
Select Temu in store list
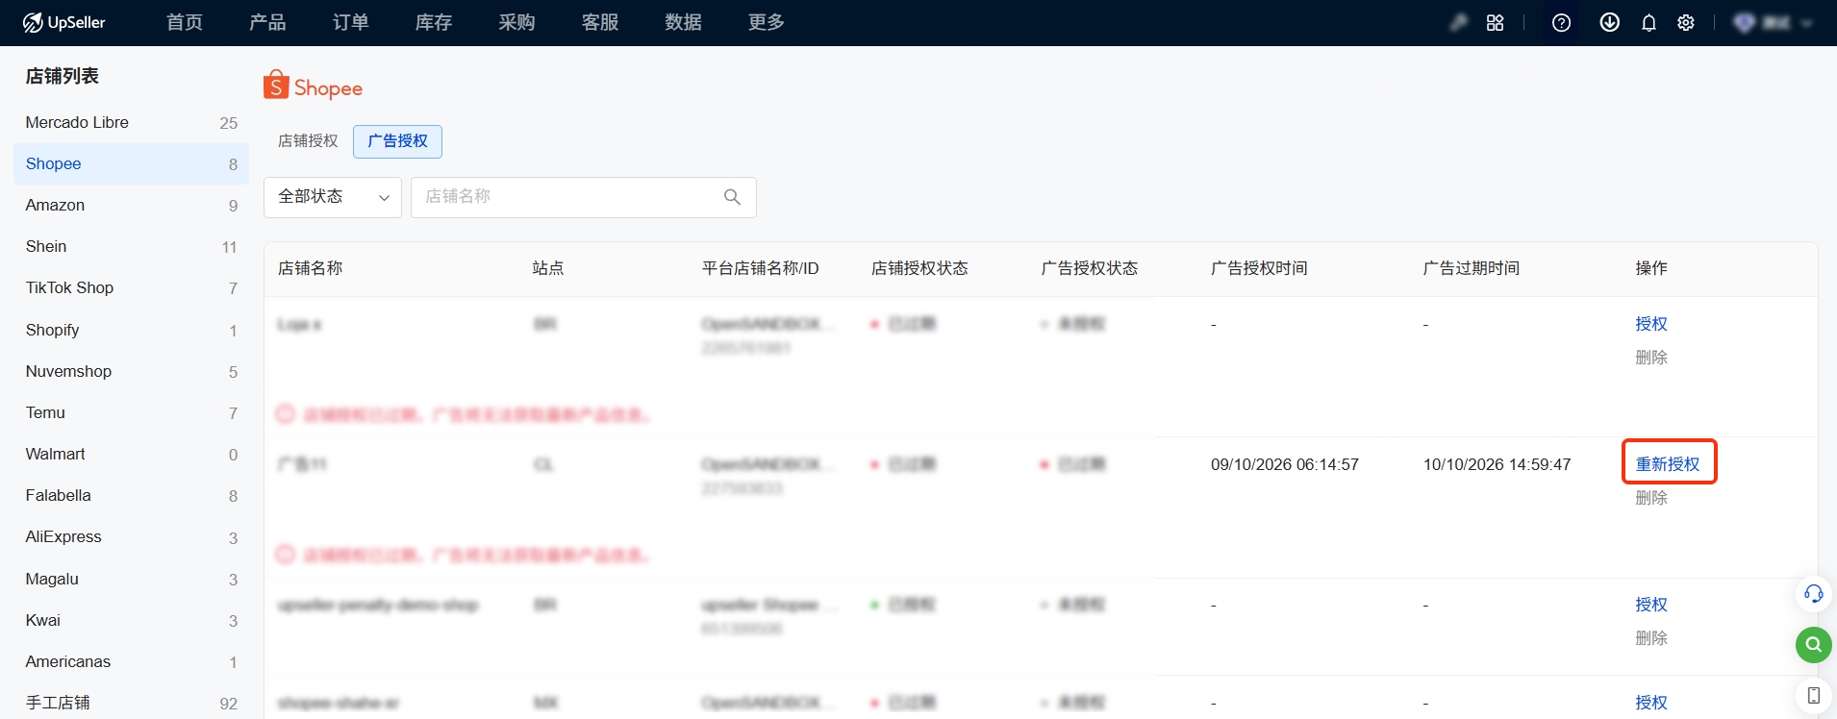131,412
